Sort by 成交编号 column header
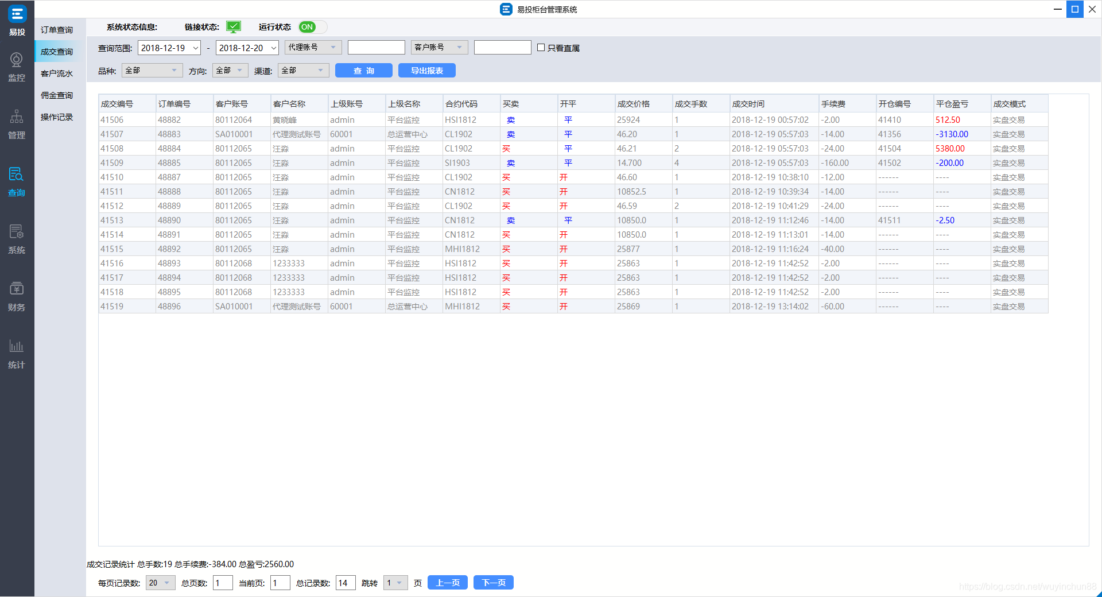 click(127, 104)
